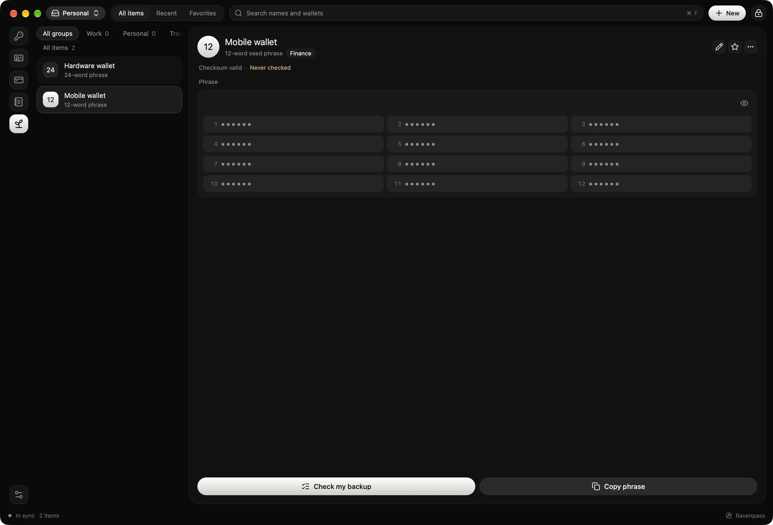The height and width of the screenshot is (525, 773).
Task: Click the In sync status indicator
Action: (x=22, y=516)
